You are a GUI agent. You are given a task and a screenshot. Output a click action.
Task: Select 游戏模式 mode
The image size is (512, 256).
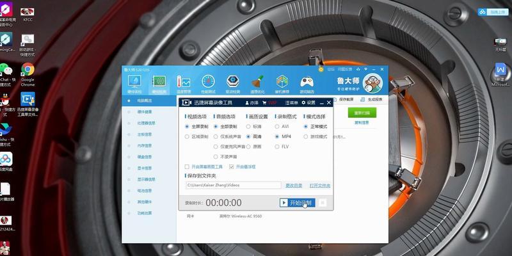316,136
